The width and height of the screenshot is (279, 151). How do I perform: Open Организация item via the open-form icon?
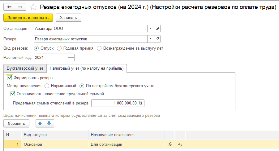pos(157,28)
